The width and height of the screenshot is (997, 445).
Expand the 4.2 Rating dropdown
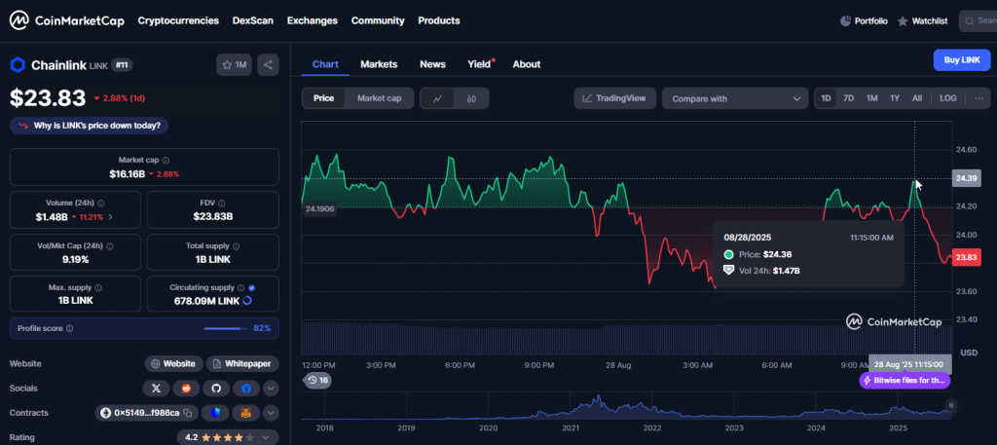click(228, 437)
